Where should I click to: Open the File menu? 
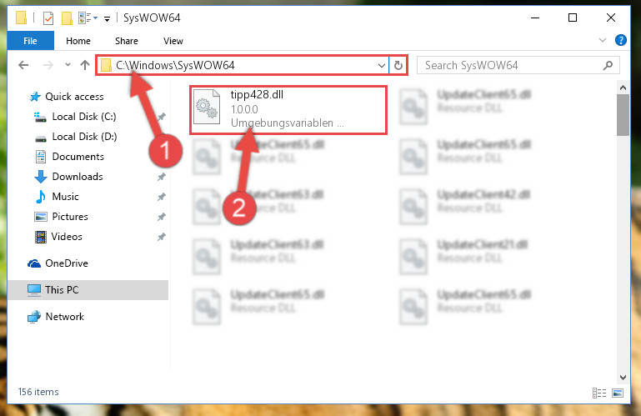point(30,41)
